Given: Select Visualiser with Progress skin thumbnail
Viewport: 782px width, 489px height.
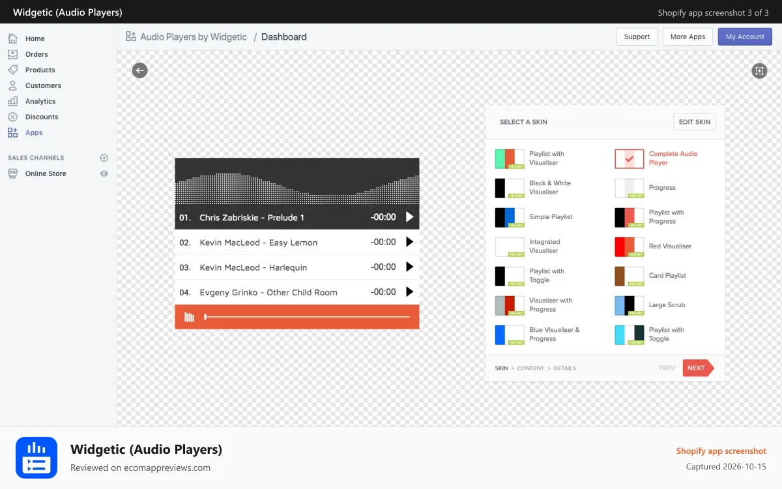Looking at the screenshot, I should click(x=510, y=306).
